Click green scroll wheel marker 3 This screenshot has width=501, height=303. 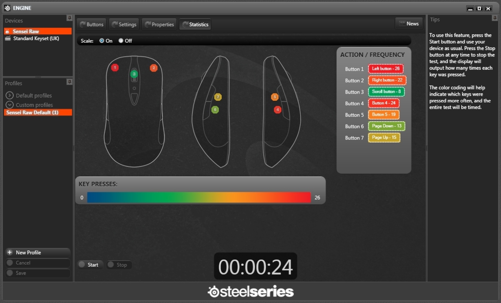tap(134, 74)
